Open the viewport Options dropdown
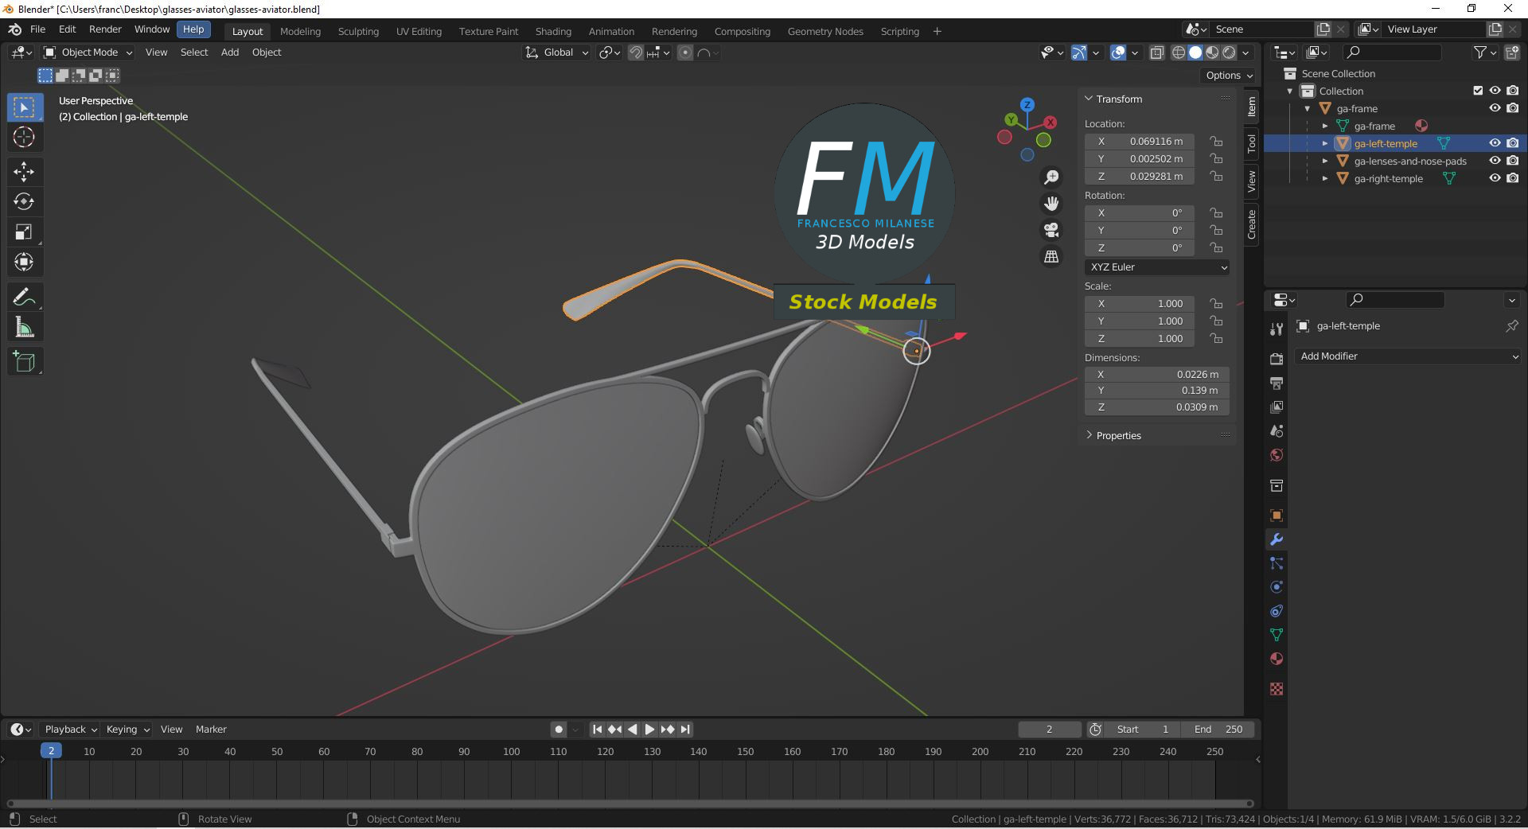The height and width of the screenshot is (829, 1528). point(1229,76)
